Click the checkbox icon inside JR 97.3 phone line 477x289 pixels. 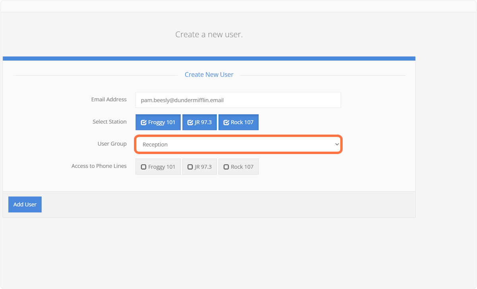point(190,166)
